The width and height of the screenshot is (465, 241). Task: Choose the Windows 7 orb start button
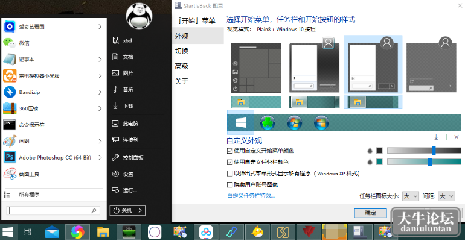(294, 122)
